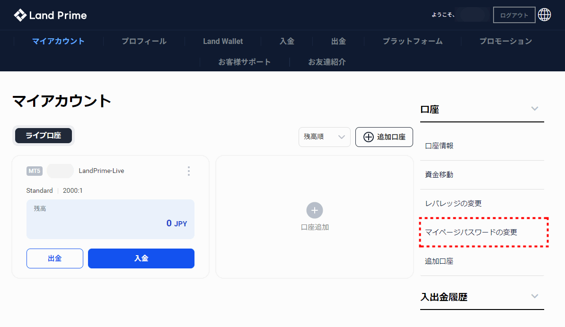Click the 入出金履歴 section heading
Screen dimensions: 565x327
443,297
